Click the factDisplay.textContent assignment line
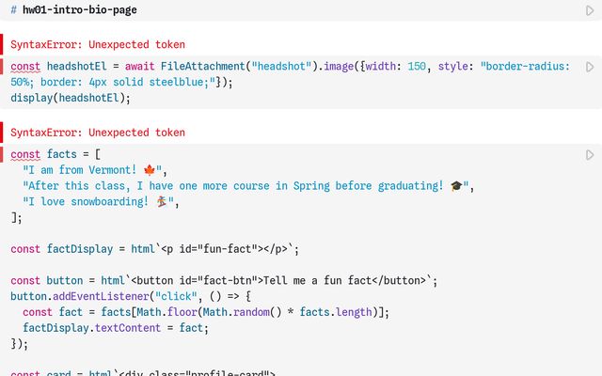 tap(116, 328)
